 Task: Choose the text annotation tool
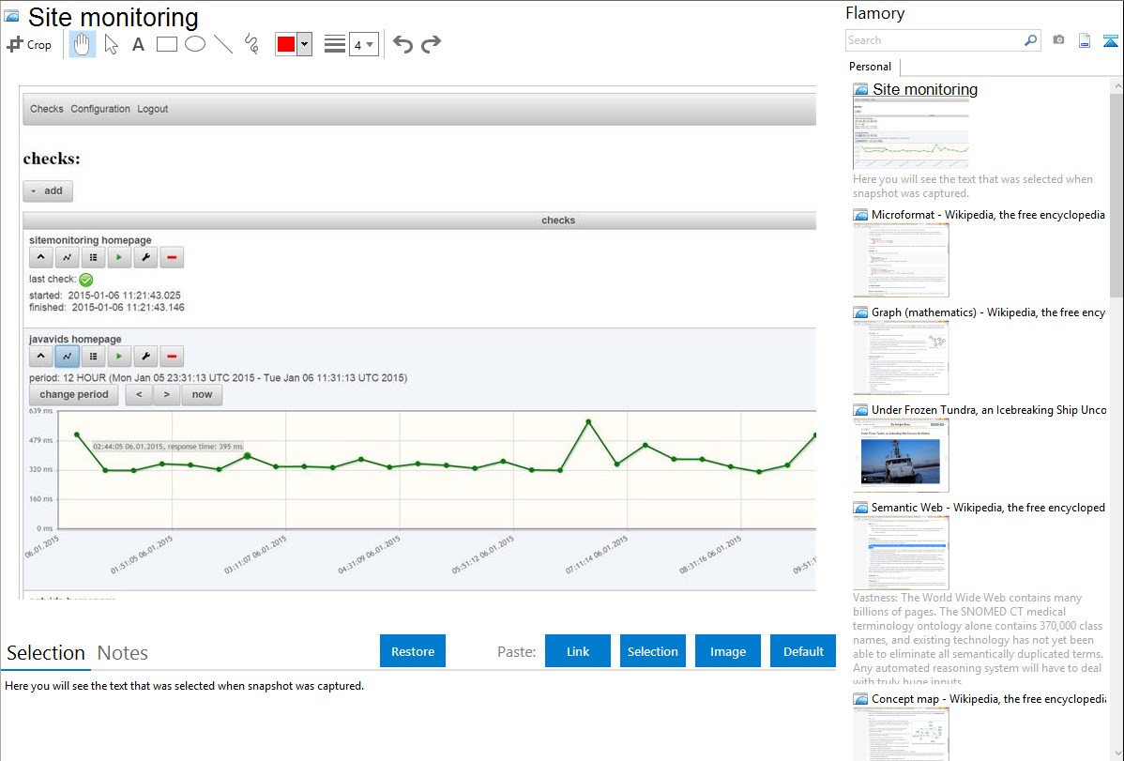[x=138, y=44]
